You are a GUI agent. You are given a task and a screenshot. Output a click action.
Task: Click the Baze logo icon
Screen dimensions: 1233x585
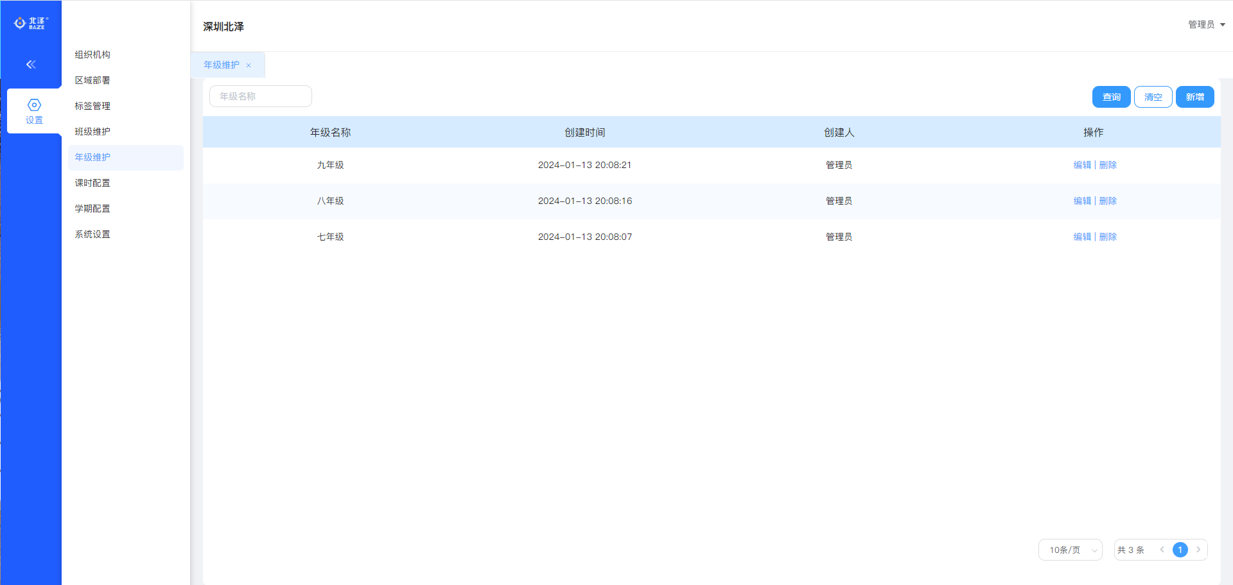point(31,23)
